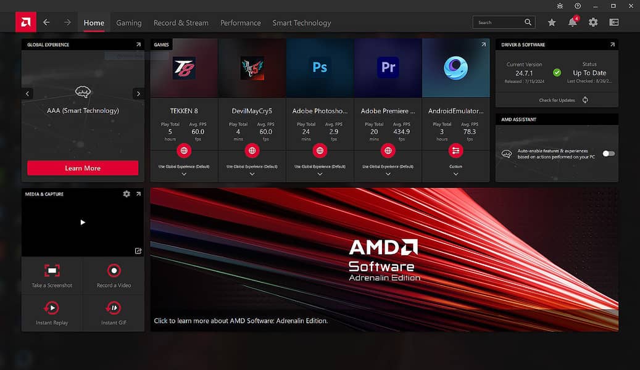This screenshot has width=640, height=370.
Task: Click the AMD logo icon
Action: [x=26, y=22]
